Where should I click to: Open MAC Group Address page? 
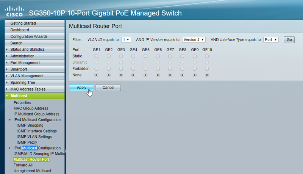[31, 108]
